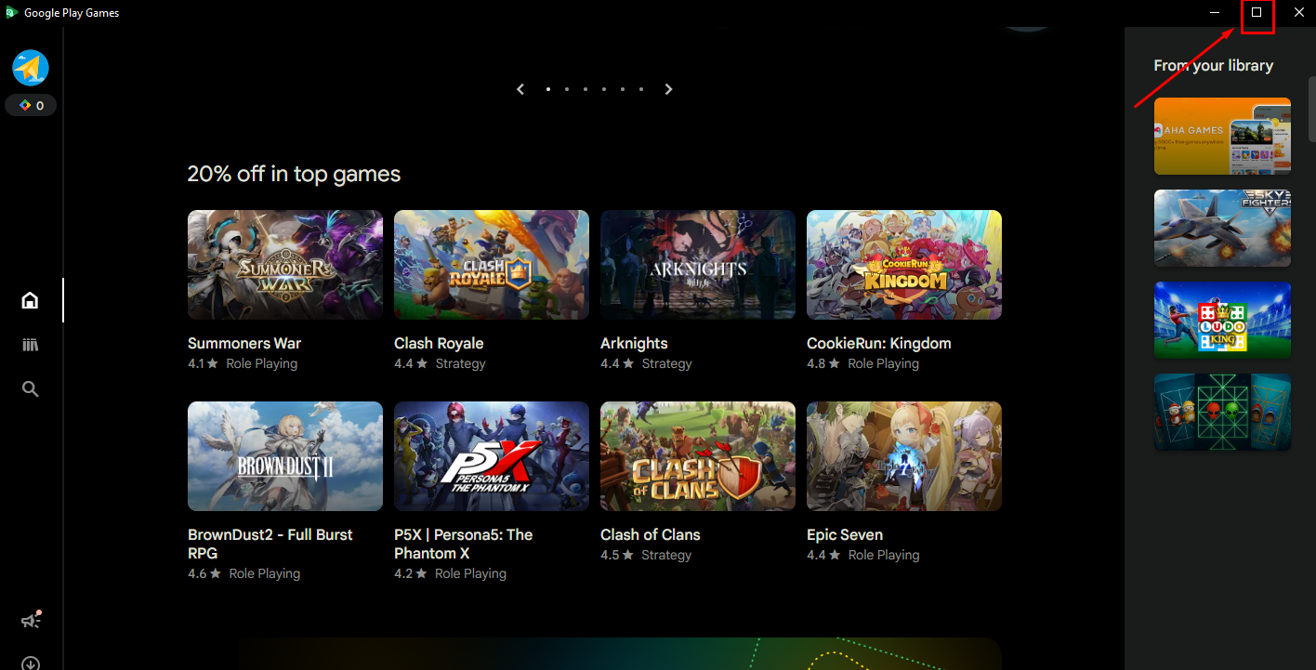Open the megaphone announcements icon
The image size is (1316, 670).
click(31, 620)
